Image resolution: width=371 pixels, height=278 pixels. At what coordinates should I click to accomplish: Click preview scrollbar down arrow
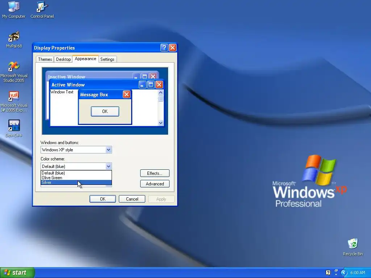tap(161, 123)
